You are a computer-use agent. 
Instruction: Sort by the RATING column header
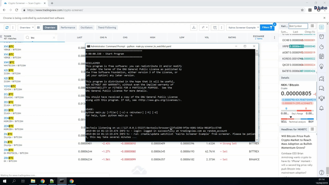tap(232, 38)
